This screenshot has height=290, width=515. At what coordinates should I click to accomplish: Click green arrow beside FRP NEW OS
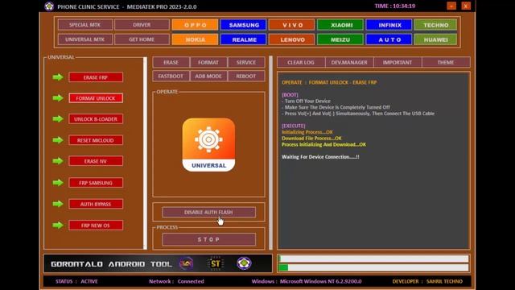(x=58, y=226)
